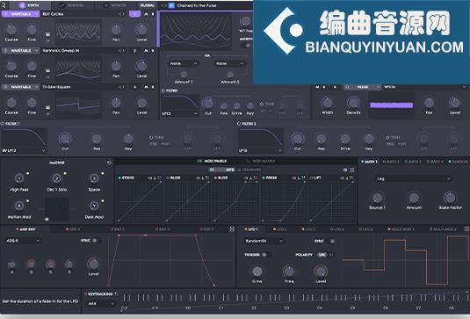Open the SYNTH tab
Screen dimensions: 470x319
30,5
